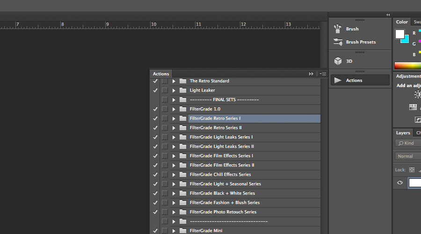Click the layer filter Kind field
This screenshot has height=234, width=421.
[x=408, y=143]
